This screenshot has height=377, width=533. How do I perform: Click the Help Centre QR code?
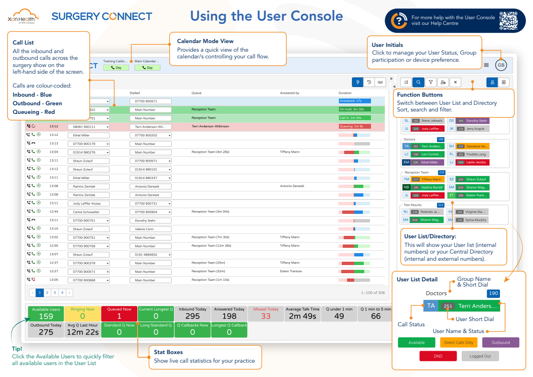[x=509, y=21]
